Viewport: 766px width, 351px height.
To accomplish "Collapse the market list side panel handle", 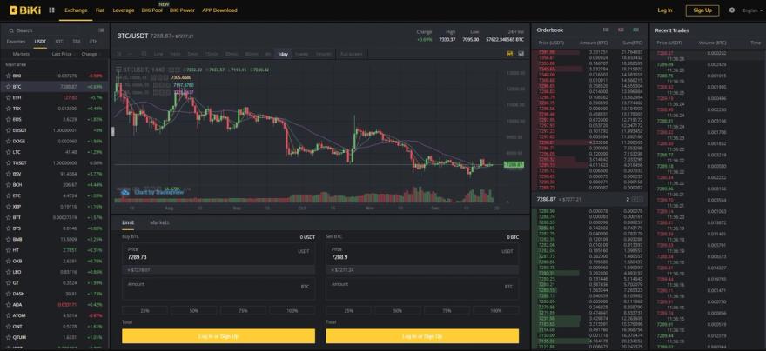I will pos(113,131).
